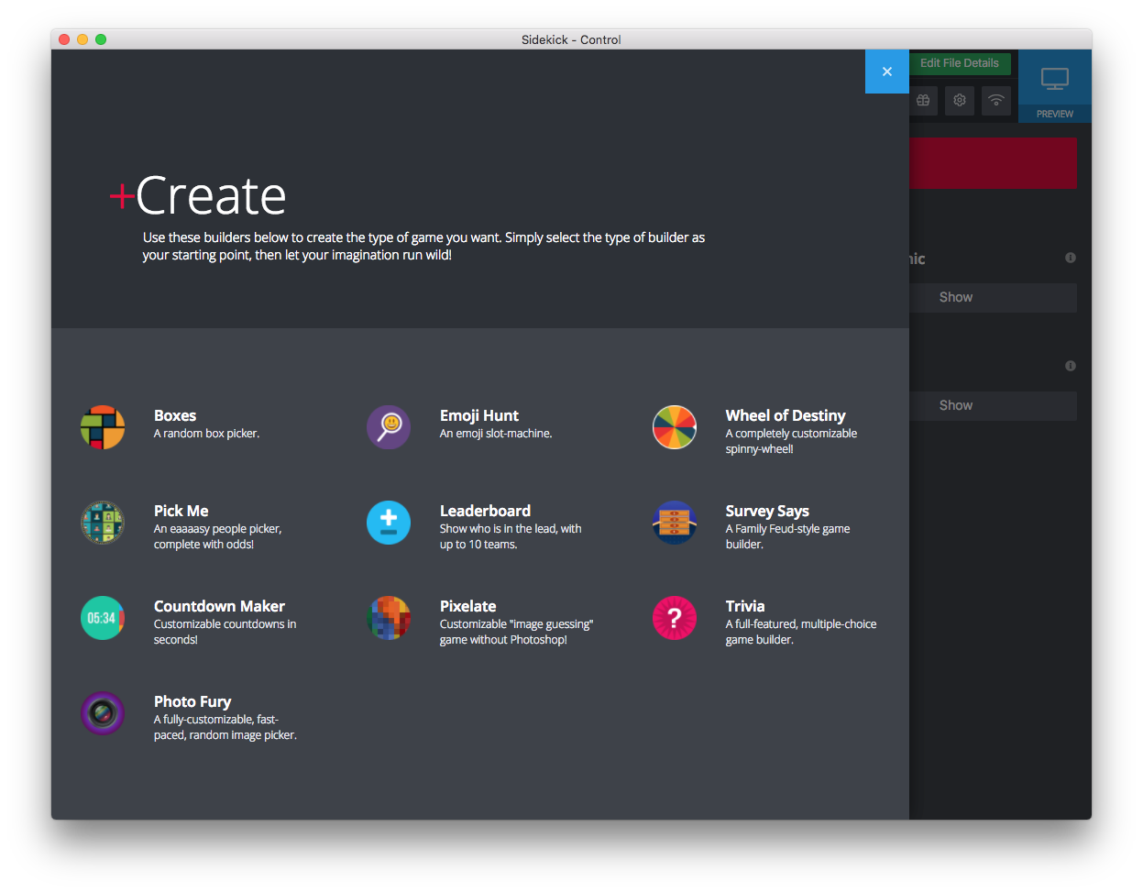Click the Wi-Fi connection icon

pos(996,100)
